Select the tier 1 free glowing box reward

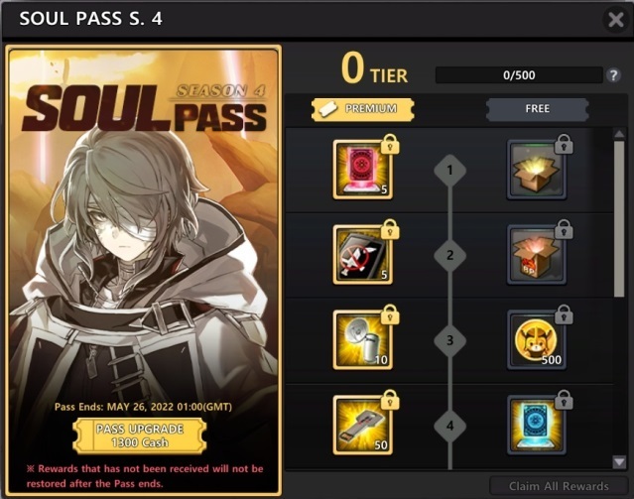(x=537, y=170)
